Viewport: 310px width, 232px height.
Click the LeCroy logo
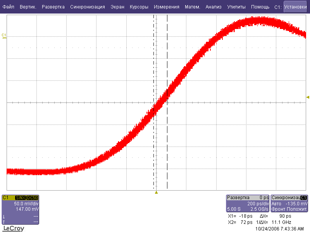click(14, 229)
